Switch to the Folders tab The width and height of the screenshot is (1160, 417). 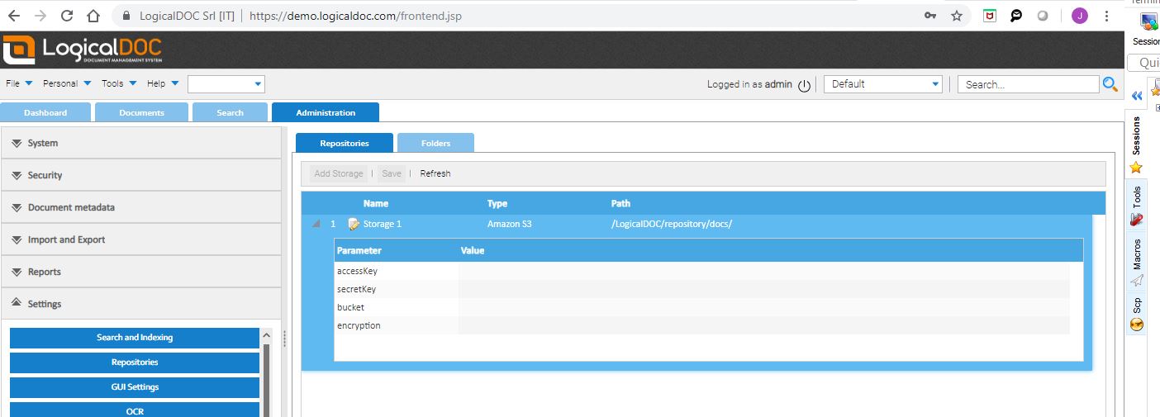(x=435, y=143)
